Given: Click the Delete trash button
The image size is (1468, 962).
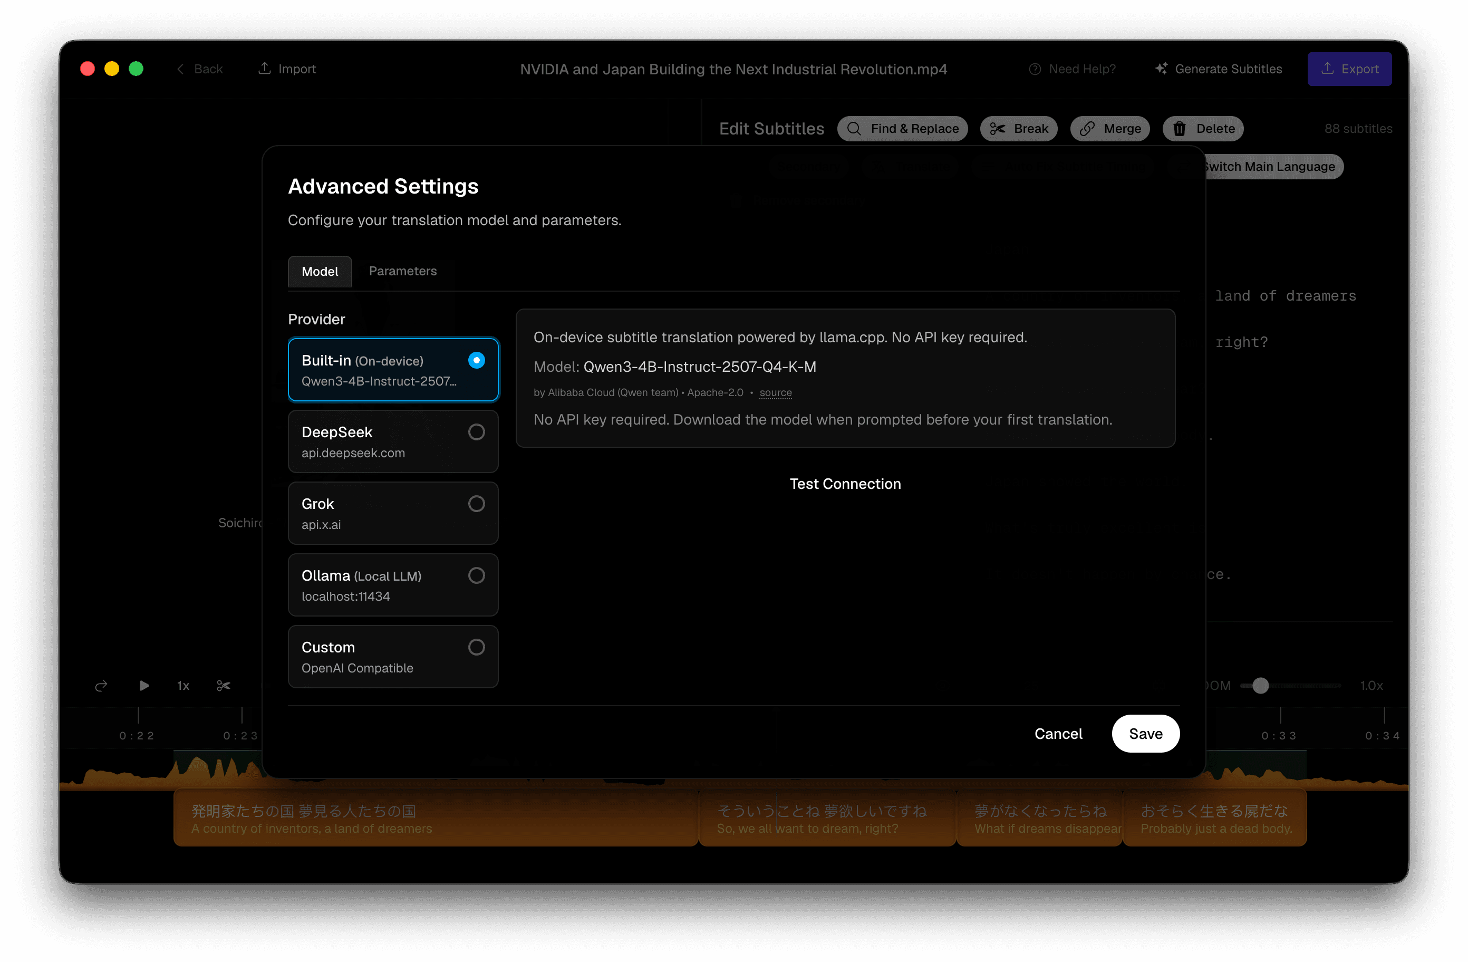Looking at the screenshot, I should coord(1203,128).
